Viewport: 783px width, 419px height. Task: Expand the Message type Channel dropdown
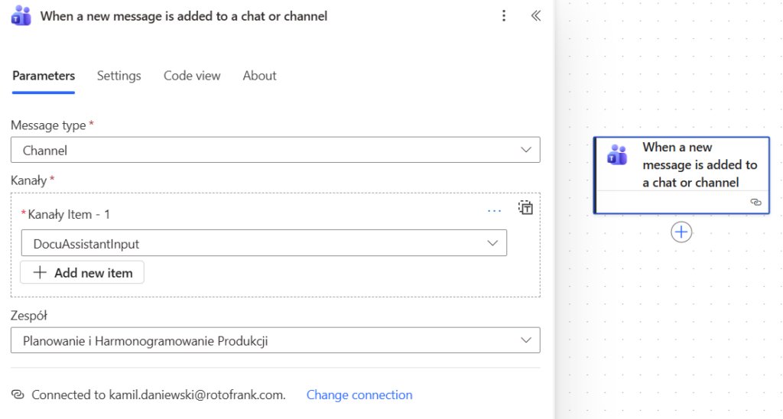(x=275, y=150)
